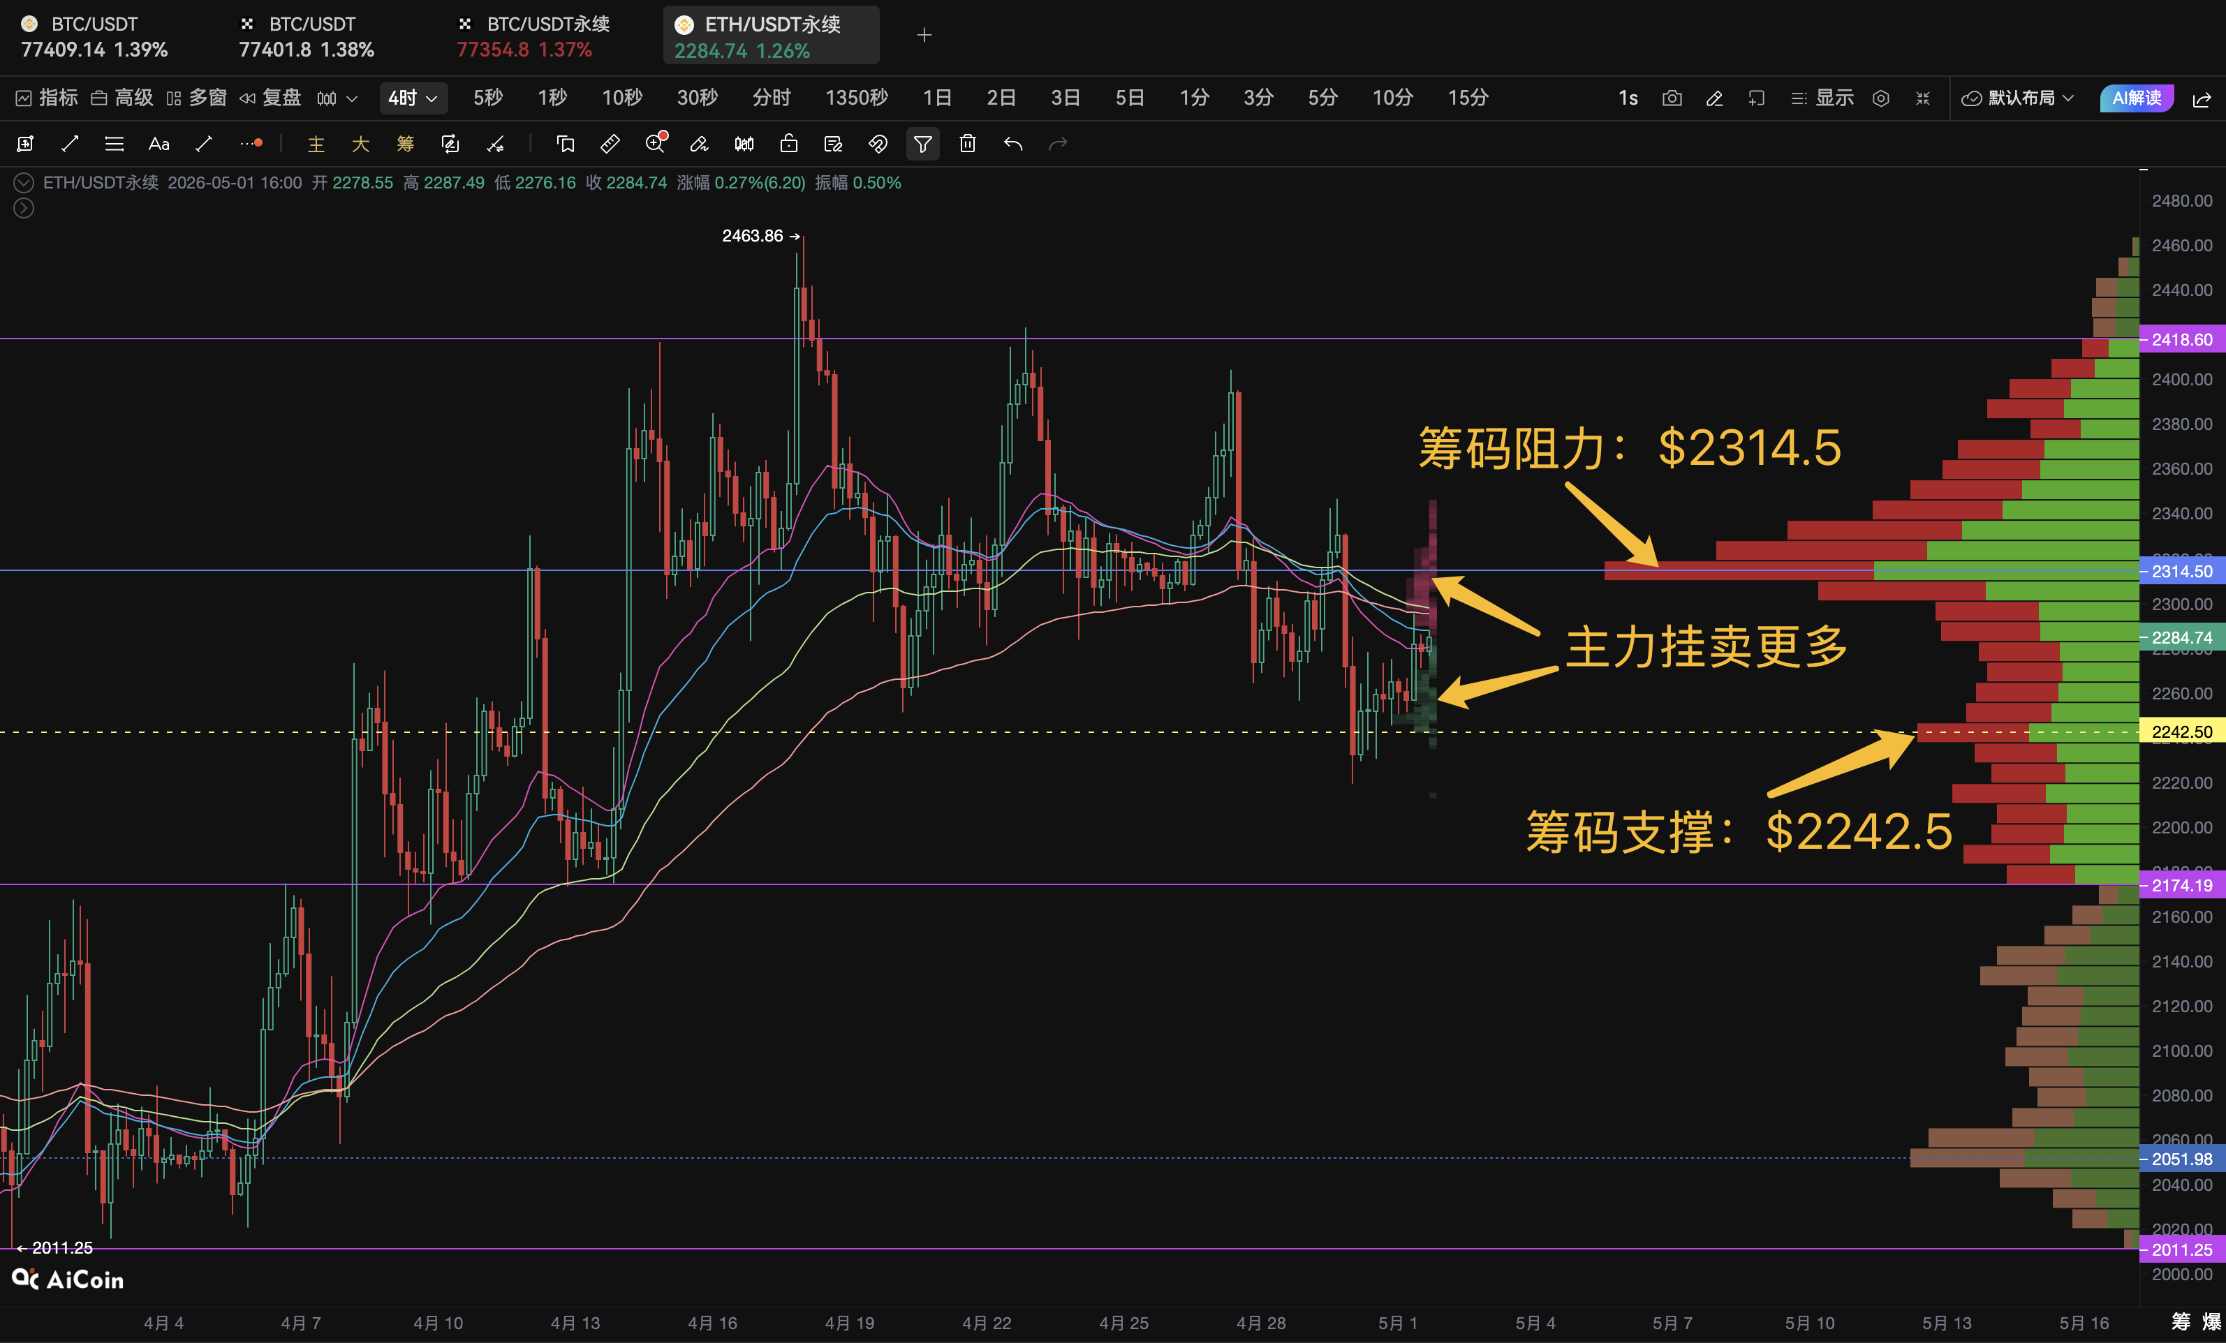Switch to the BTC/USDT永续 tab
The image size is (2226, 1343).
(x=533, y=36)
